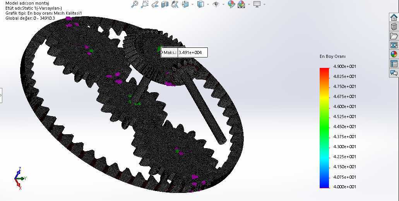Expand the View Orientation dropdown arrow
The image size is (399, 201).
192,4
